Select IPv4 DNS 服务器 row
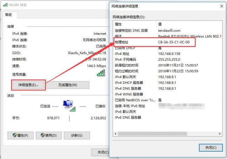Screen dimensions: 227x159 [168, 88]
